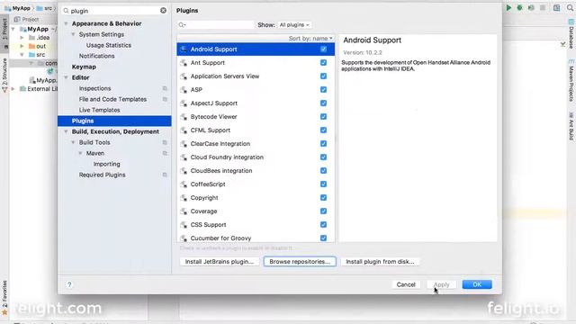The width and height of the screenshot is (576, 324).
Task: Select Cloud Foundry integration plugin row
Action: pyautogui.click(x=256, y=157)
